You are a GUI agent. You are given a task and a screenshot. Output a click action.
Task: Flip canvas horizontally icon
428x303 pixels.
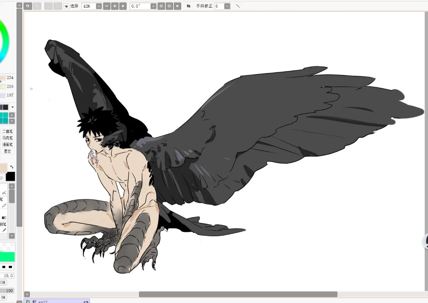pos(188,6)
